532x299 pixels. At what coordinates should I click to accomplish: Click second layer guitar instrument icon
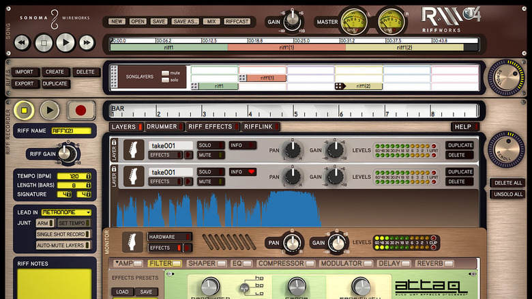click(133, 176)
